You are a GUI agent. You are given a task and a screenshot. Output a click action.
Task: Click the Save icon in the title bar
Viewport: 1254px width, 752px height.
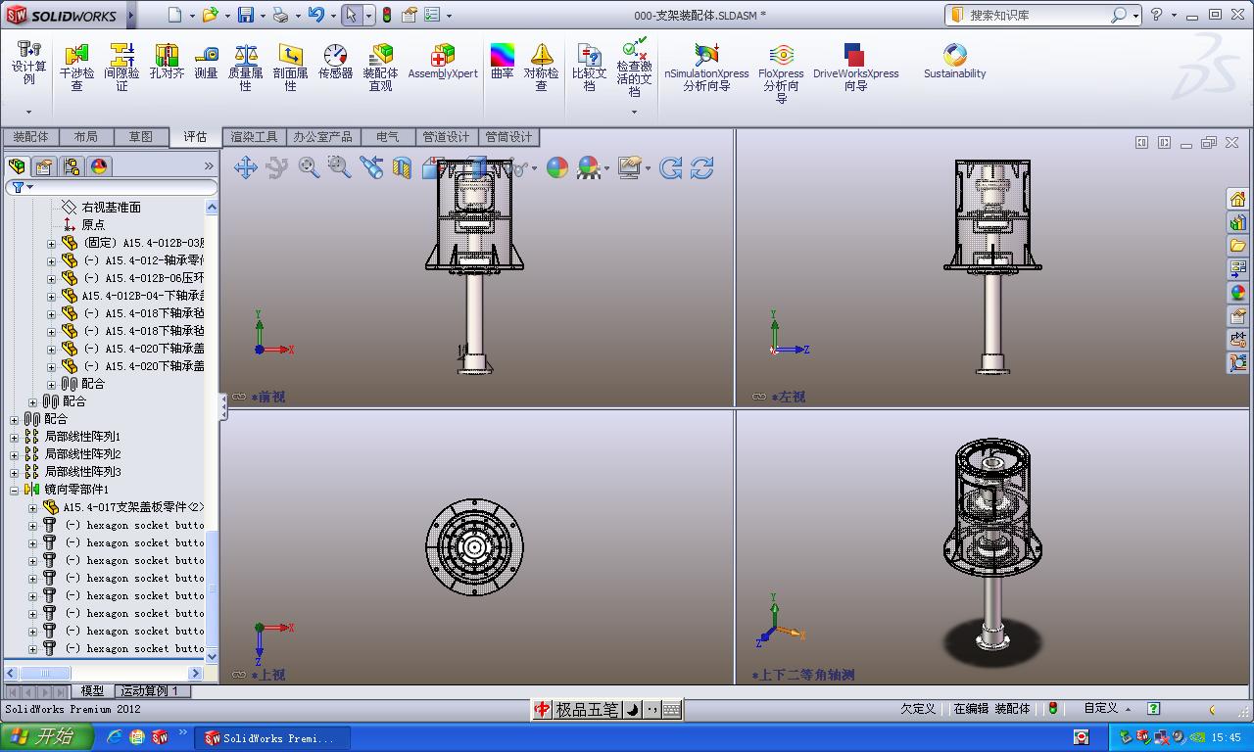coord(246,15)
